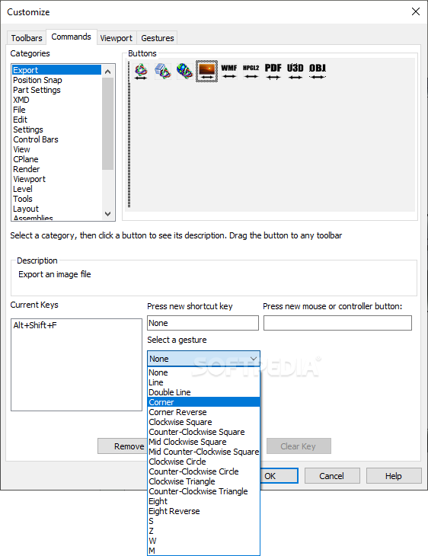Select Export in Categories list
This screenshot has height=556, width=428.
click(x=56, y=70)
